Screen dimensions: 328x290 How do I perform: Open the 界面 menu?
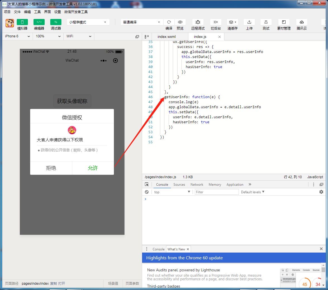coord(47,12)
